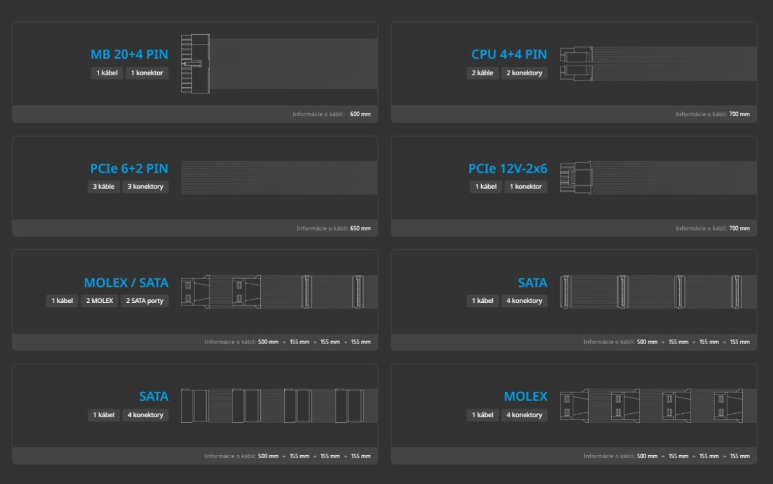Select the PCIe 12V-2x6 connector drawing
This screenshot has width=773, height=484.
575,177
